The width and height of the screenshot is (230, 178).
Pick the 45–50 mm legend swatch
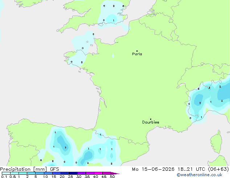pyautogui.click(x=107, y=173)
